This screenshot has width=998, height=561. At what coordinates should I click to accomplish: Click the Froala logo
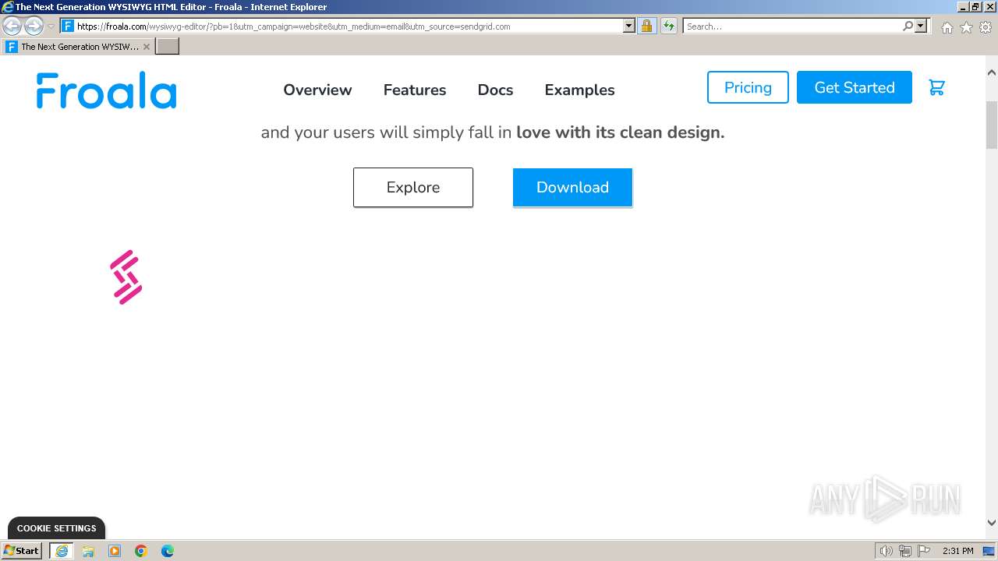[x=106, y=90]
